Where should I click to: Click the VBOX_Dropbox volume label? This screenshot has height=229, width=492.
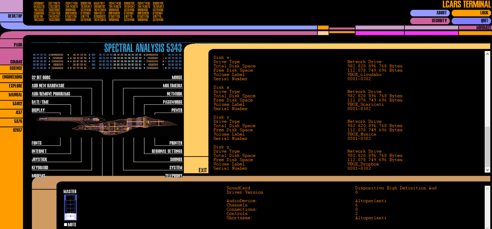(363, 164)
